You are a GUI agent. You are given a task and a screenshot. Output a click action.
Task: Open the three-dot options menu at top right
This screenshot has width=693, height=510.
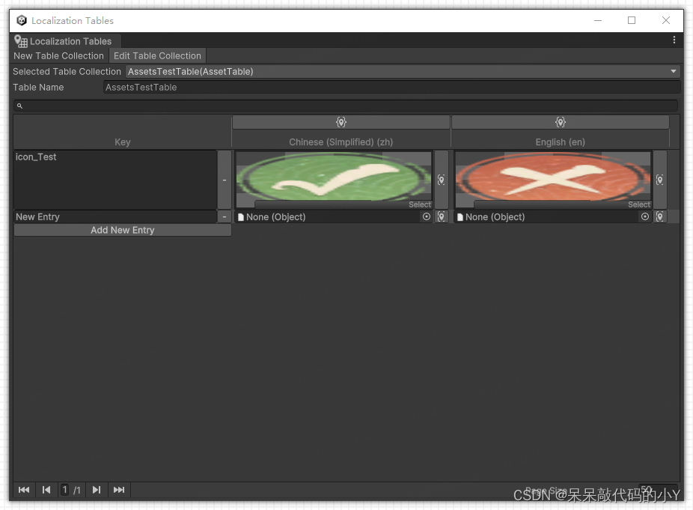tap(673, 40)
